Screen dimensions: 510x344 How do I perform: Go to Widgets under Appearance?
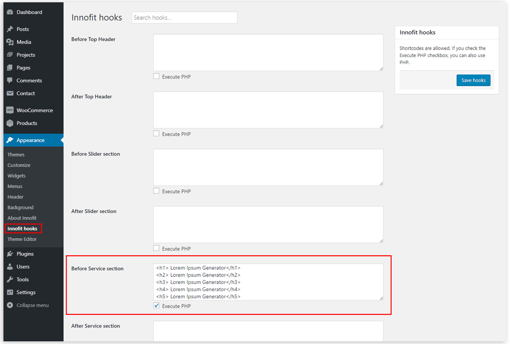point(16,176)
